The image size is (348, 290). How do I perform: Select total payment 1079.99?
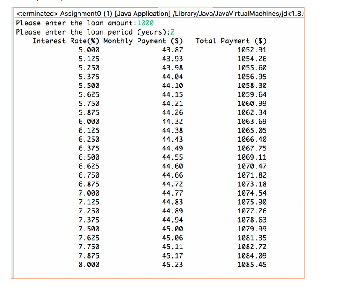[252, 229]
